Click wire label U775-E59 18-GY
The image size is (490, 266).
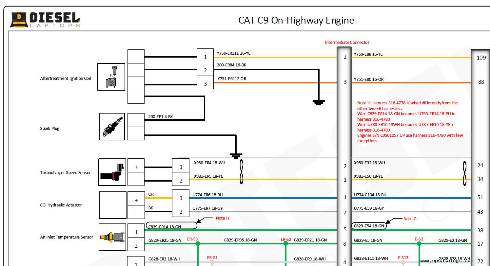369,208
